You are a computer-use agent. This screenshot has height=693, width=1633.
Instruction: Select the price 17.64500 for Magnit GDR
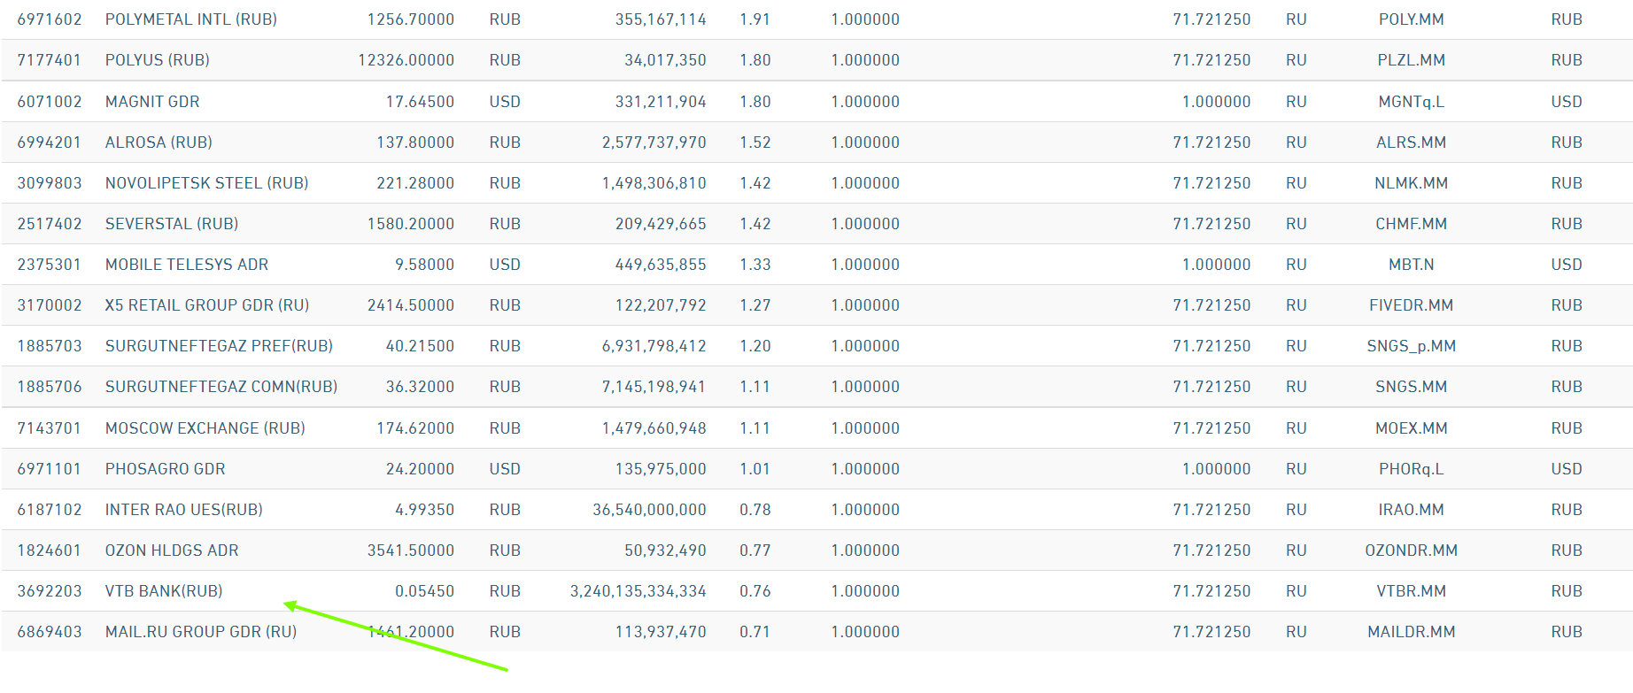click(x=421, y=102)
